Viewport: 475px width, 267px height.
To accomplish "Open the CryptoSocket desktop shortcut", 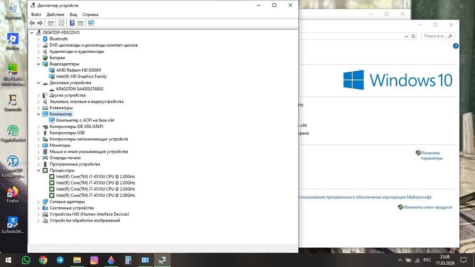I will point(13,133).
